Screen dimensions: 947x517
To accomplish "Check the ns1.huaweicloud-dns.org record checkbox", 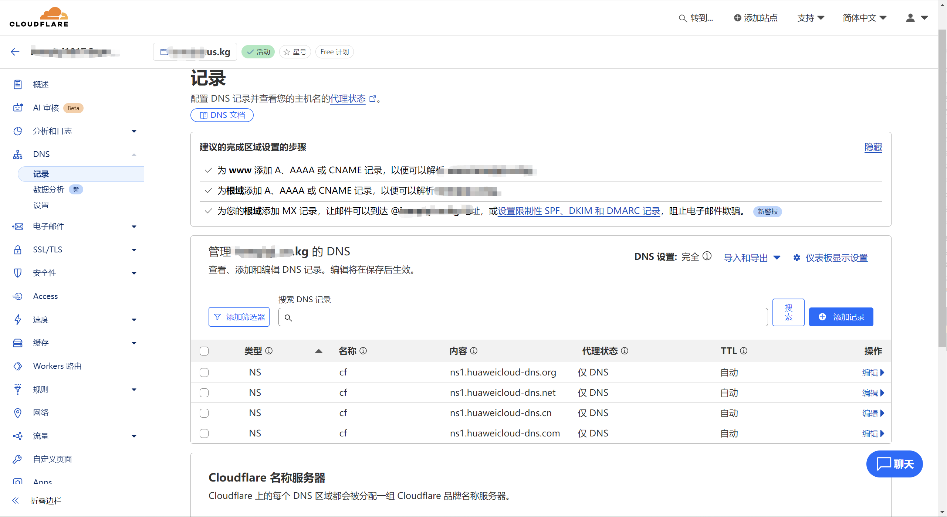I will pyautogui.click(x=204, y=372).
